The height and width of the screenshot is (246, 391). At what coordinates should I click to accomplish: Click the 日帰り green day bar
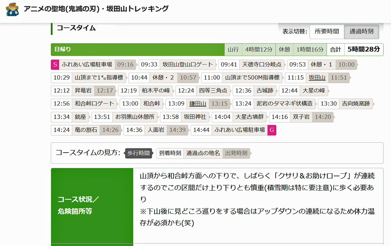(x=138, y=50)
